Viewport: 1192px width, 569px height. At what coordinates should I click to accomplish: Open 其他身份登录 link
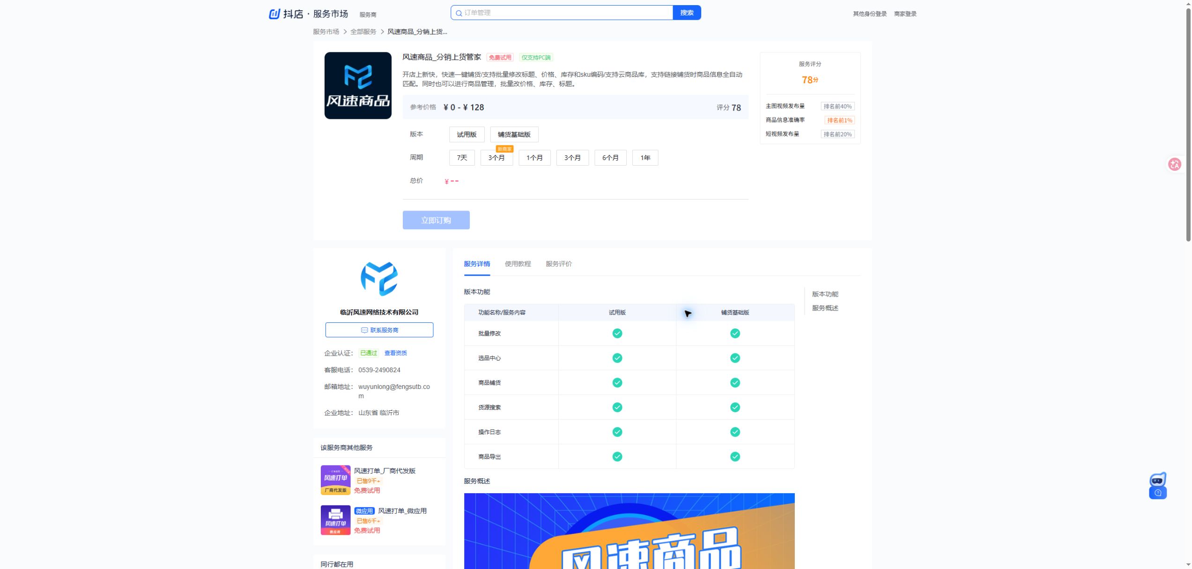click(x=869, y=14)
